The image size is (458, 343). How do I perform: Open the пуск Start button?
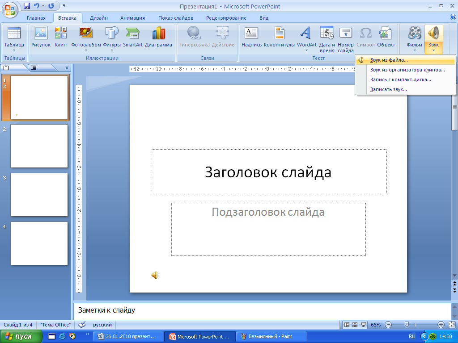coord(21,337)
